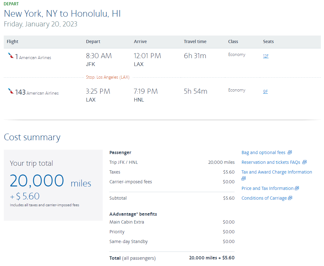Screen dimensions: 324x266
Task: Click the Carrier-imposed fees row label
Action: tap(131, 182)
